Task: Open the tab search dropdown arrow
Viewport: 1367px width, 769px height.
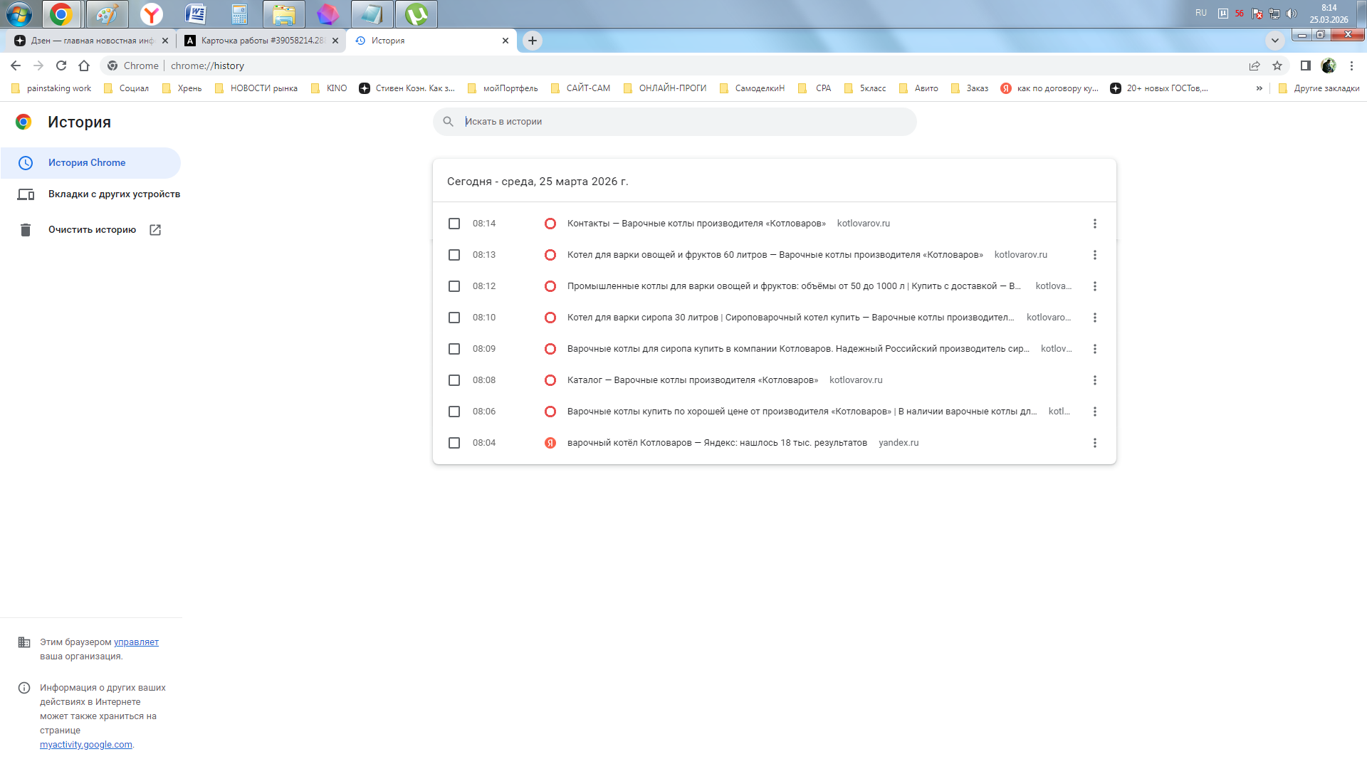Action: (1274, 41)
